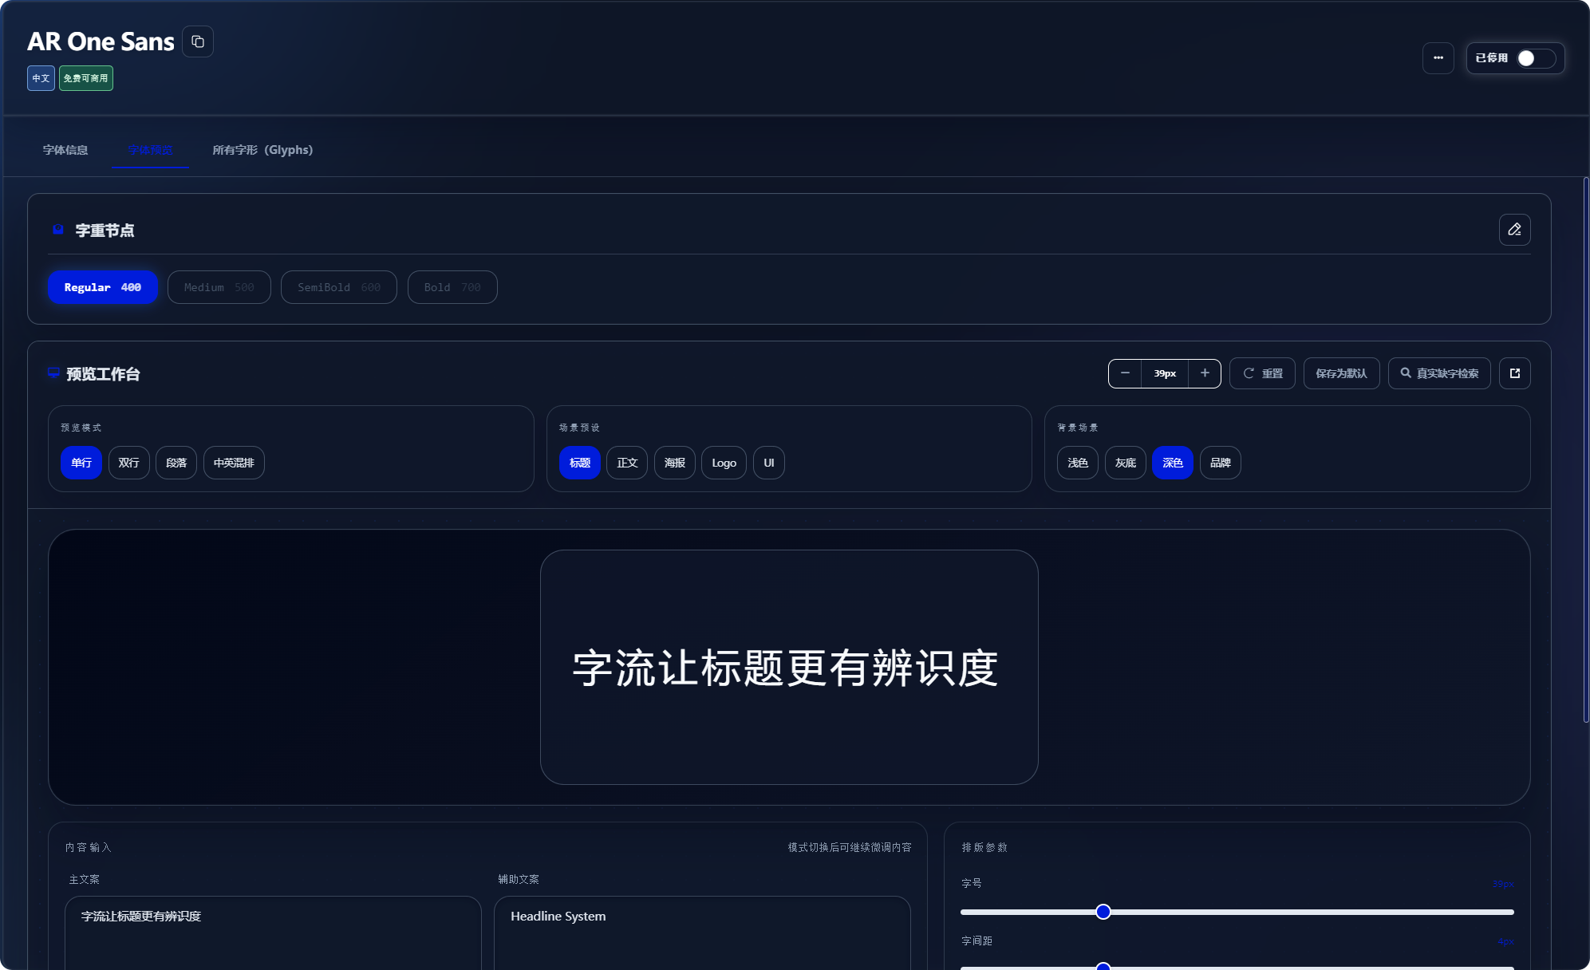The height and width of the screenshot is (970, 1590).
Task: Toggle the 已停用 enable switch
Action: pyautogui.click(x=1536, y=58)
